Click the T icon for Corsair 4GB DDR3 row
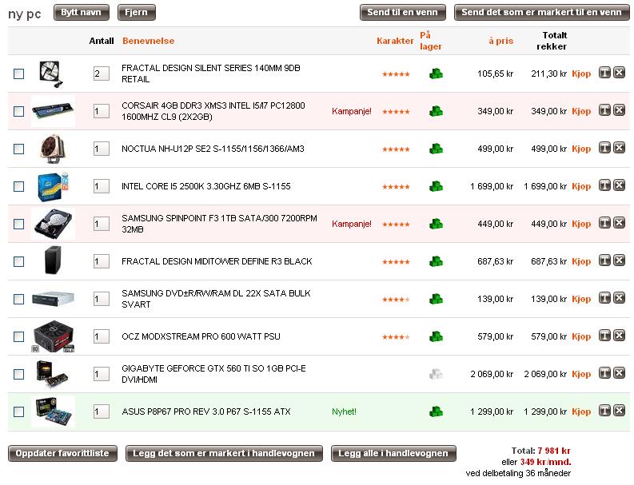The height and width of the screenshot is (485, 634). pyautogui.click(x=604, y=110)
